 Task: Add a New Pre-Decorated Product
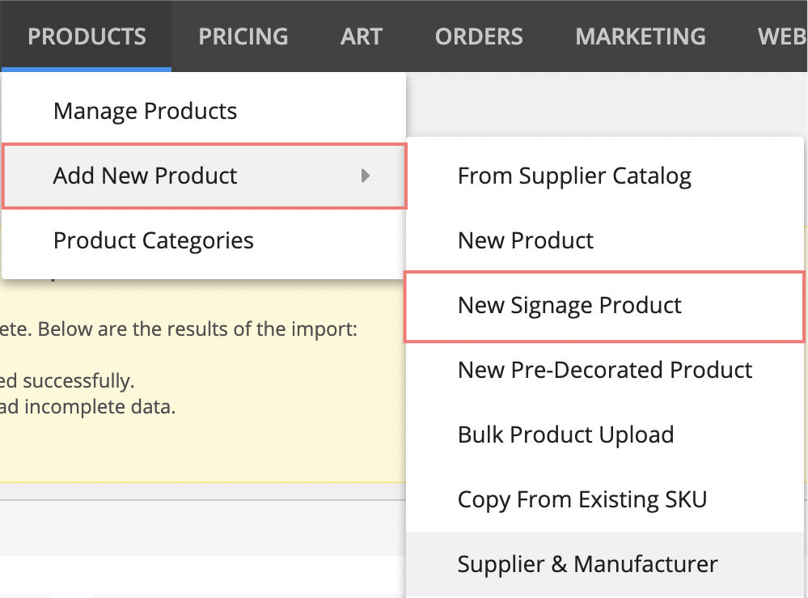604,370
